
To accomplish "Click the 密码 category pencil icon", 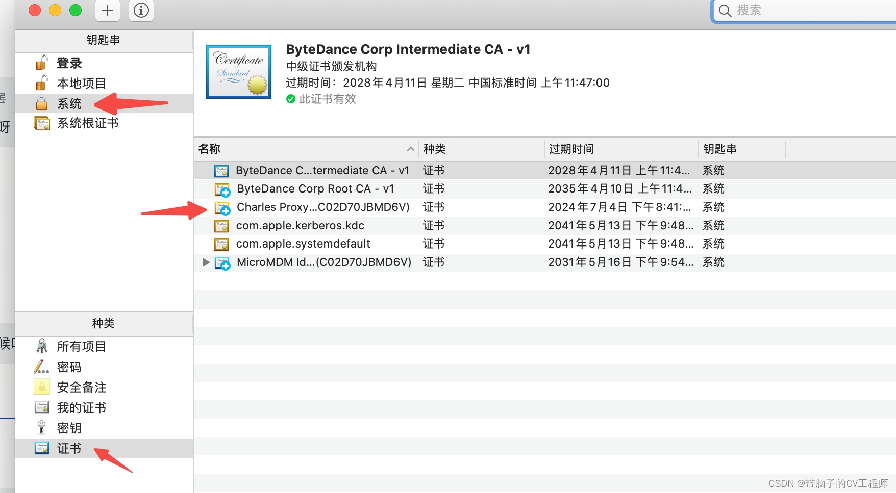I will click(42, 367).
